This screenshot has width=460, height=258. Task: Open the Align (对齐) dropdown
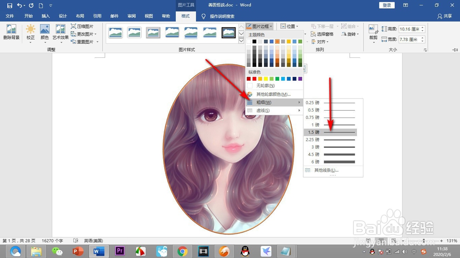click(x=320, y=42)
